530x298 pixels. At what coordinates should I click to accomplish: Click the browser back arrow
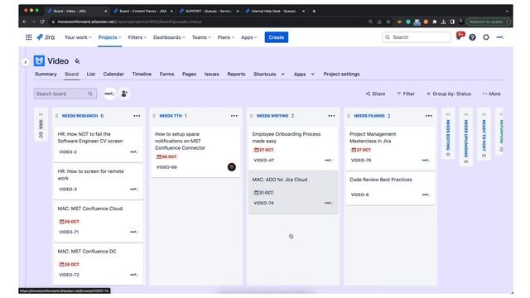(25, 22)
